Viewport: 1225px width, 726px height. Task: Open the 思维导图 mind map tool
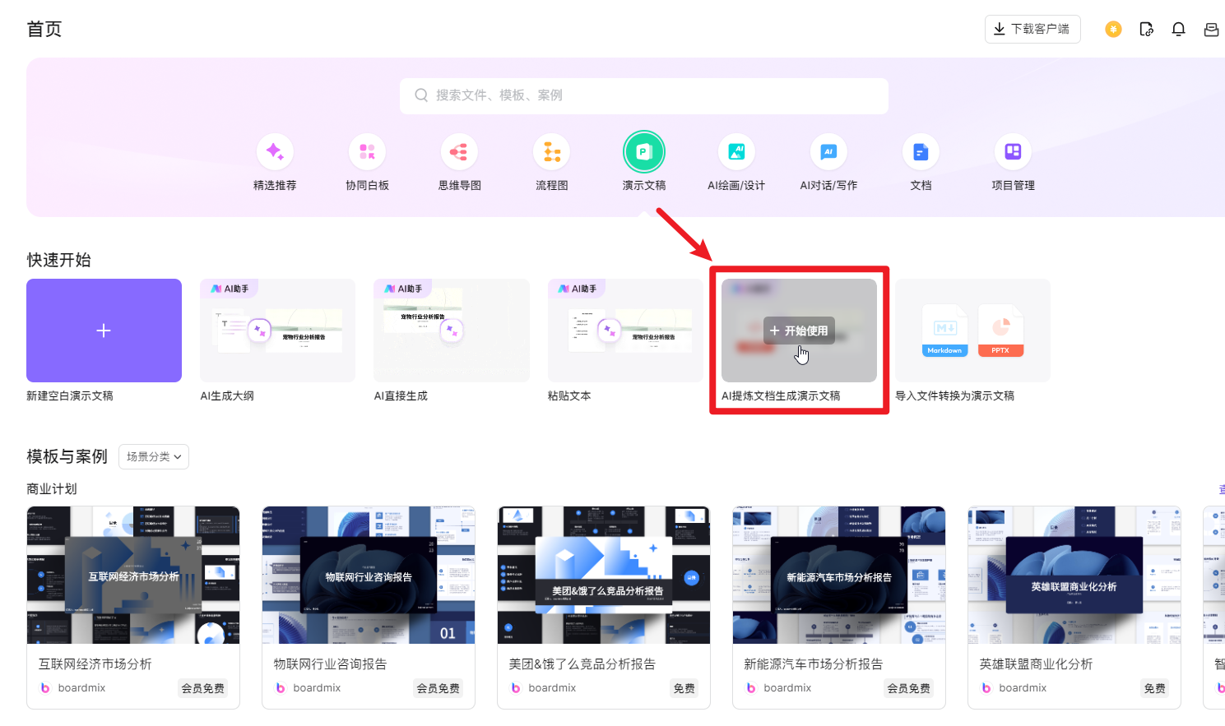pos(459,151)
